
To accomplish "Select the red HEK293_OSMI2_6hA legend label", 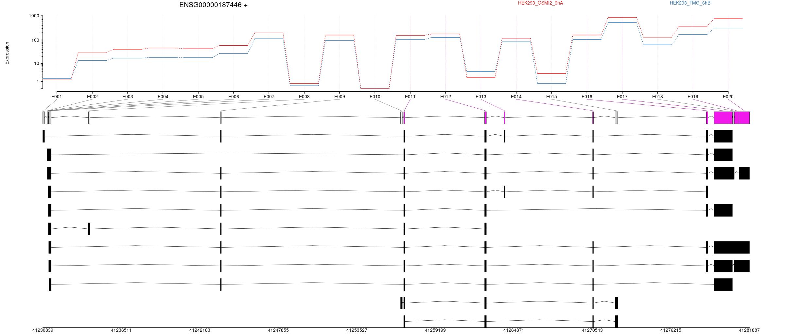I will (x=540, y=3).
